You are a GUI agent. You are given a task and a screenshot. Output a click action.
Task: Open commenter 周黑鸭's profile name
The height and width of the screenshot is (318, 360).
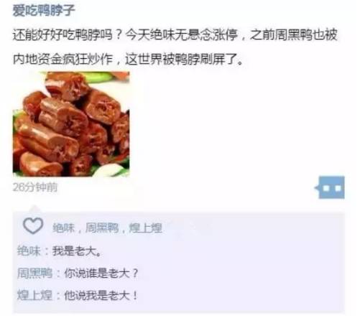click(34, 273)
